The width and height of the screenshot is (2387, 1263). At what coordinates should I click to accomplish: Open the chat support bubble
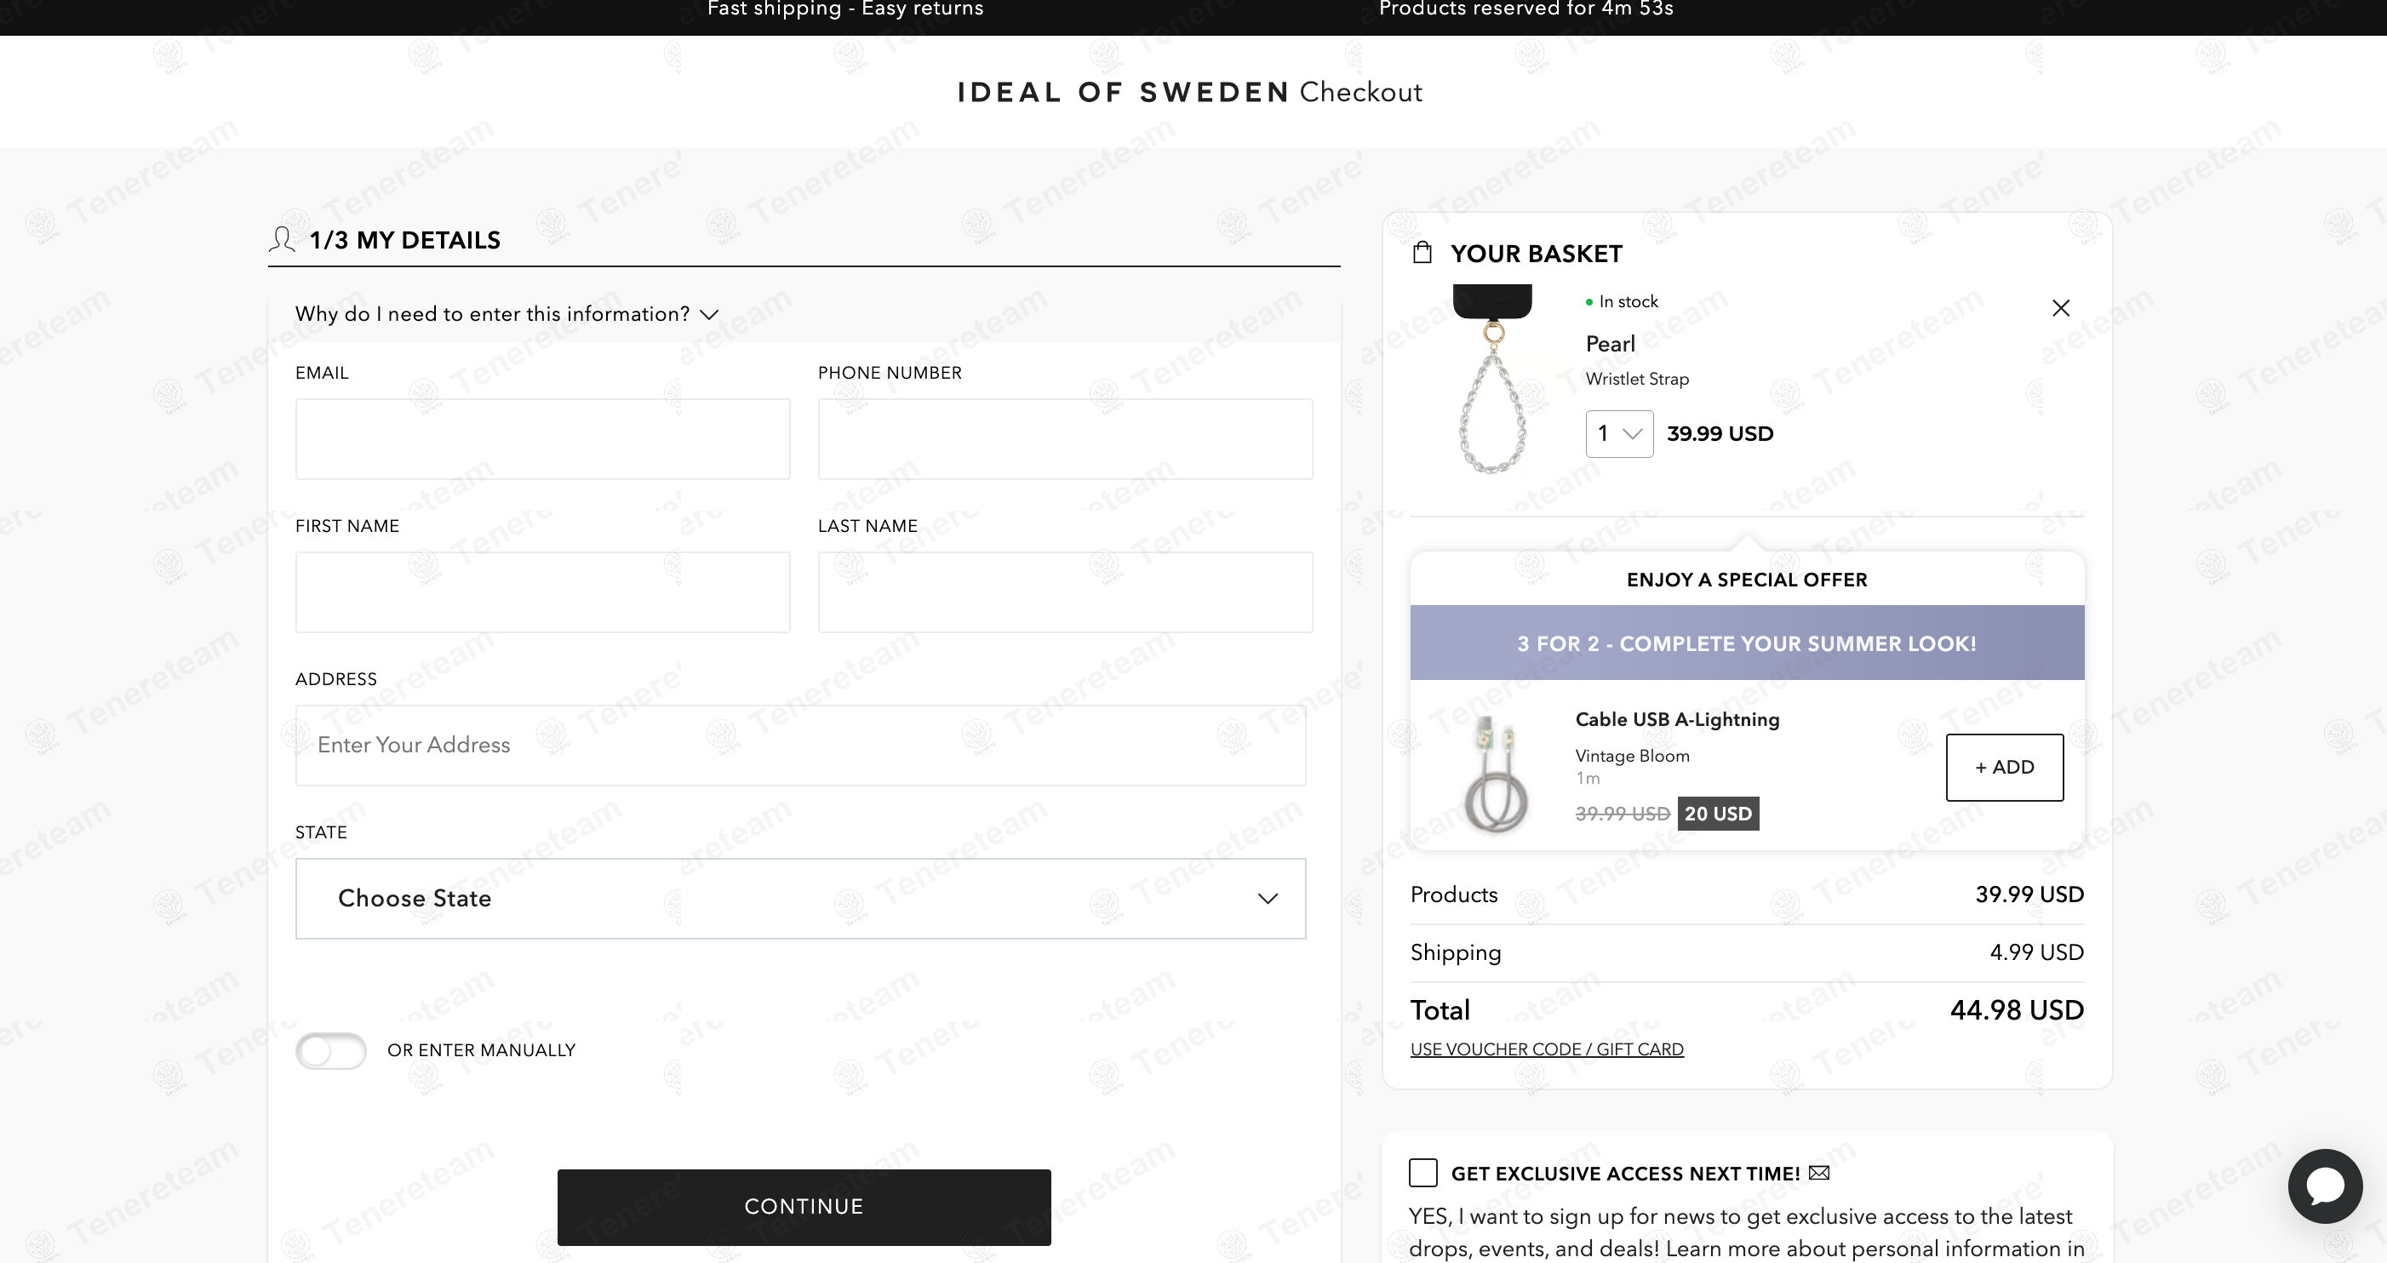click(2324, 1186)
